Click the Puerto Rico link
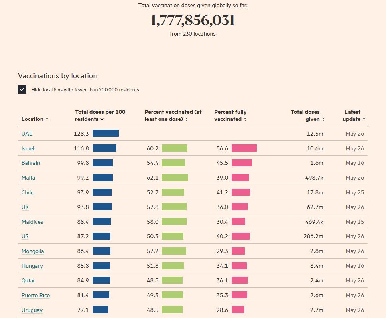Image resolution: width=386 pixels, height=318 pixels. point(35,296)
